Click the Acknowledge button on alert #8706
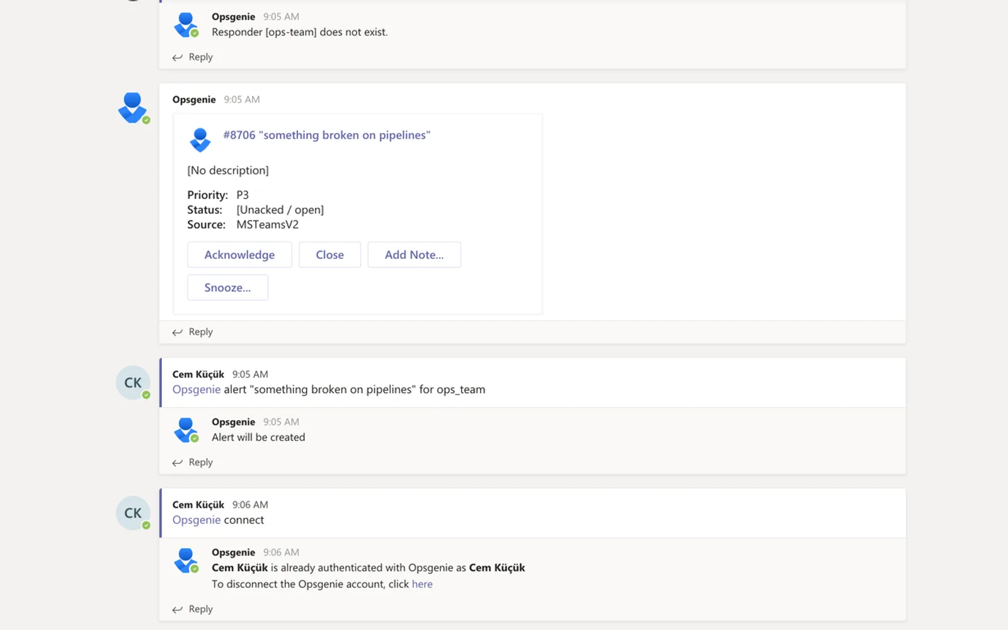 [239, 255]
